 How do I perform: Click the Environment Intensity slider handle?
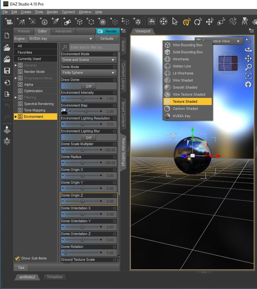coord(83,99)
